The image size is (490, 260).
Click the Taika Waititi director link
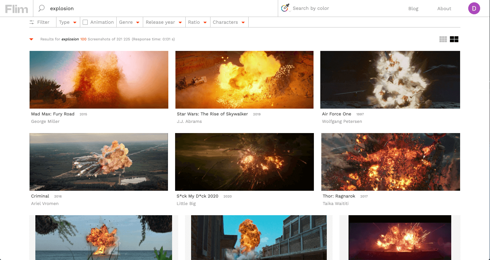click(336, 203)
